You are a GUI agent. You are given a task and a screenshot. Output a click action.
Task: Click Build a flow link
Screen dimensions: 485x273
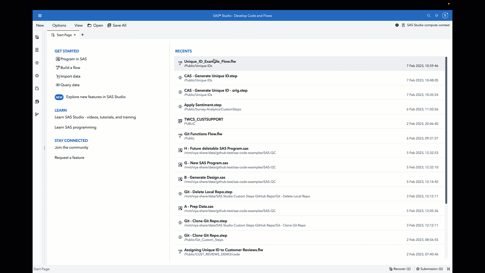point(68,67)
